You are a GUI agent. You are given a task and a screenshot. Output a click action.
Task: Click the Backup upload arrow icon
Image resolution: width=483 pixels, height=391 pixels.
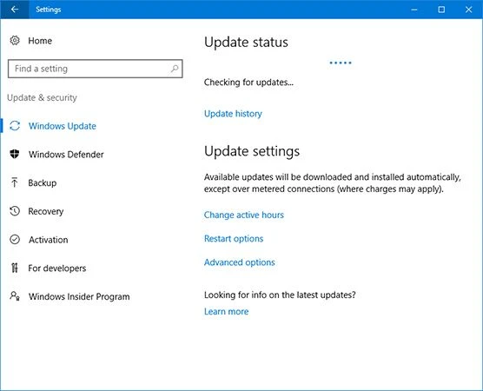(14, 182)
